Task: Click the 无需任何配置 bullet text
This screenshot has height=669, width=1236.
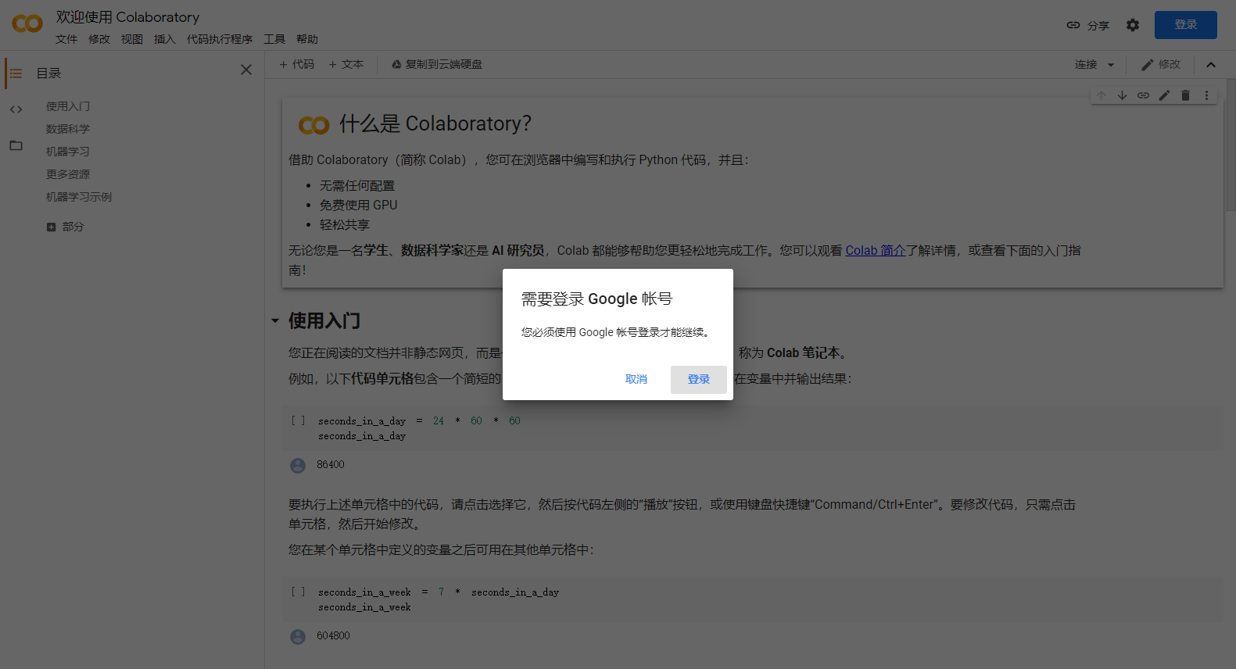Action: click(357, 185)
